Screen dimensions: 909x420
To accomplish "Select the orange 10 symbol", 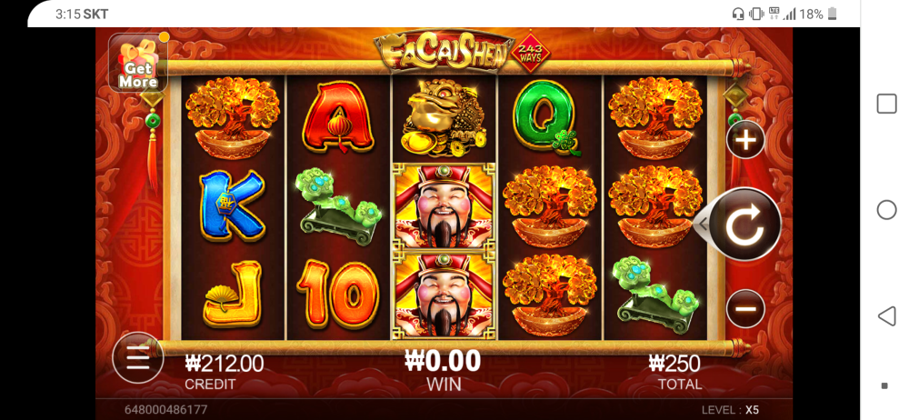I will [338, 295].
